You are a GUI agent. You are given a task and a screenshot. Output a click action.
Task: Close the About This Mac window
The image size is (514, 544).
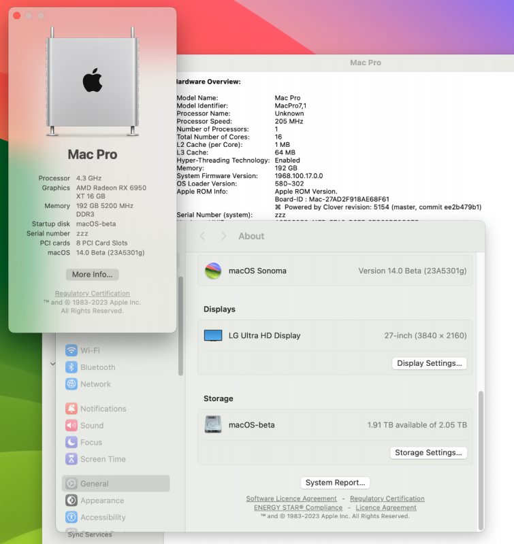pyautogui.click(x=16, y=16)
